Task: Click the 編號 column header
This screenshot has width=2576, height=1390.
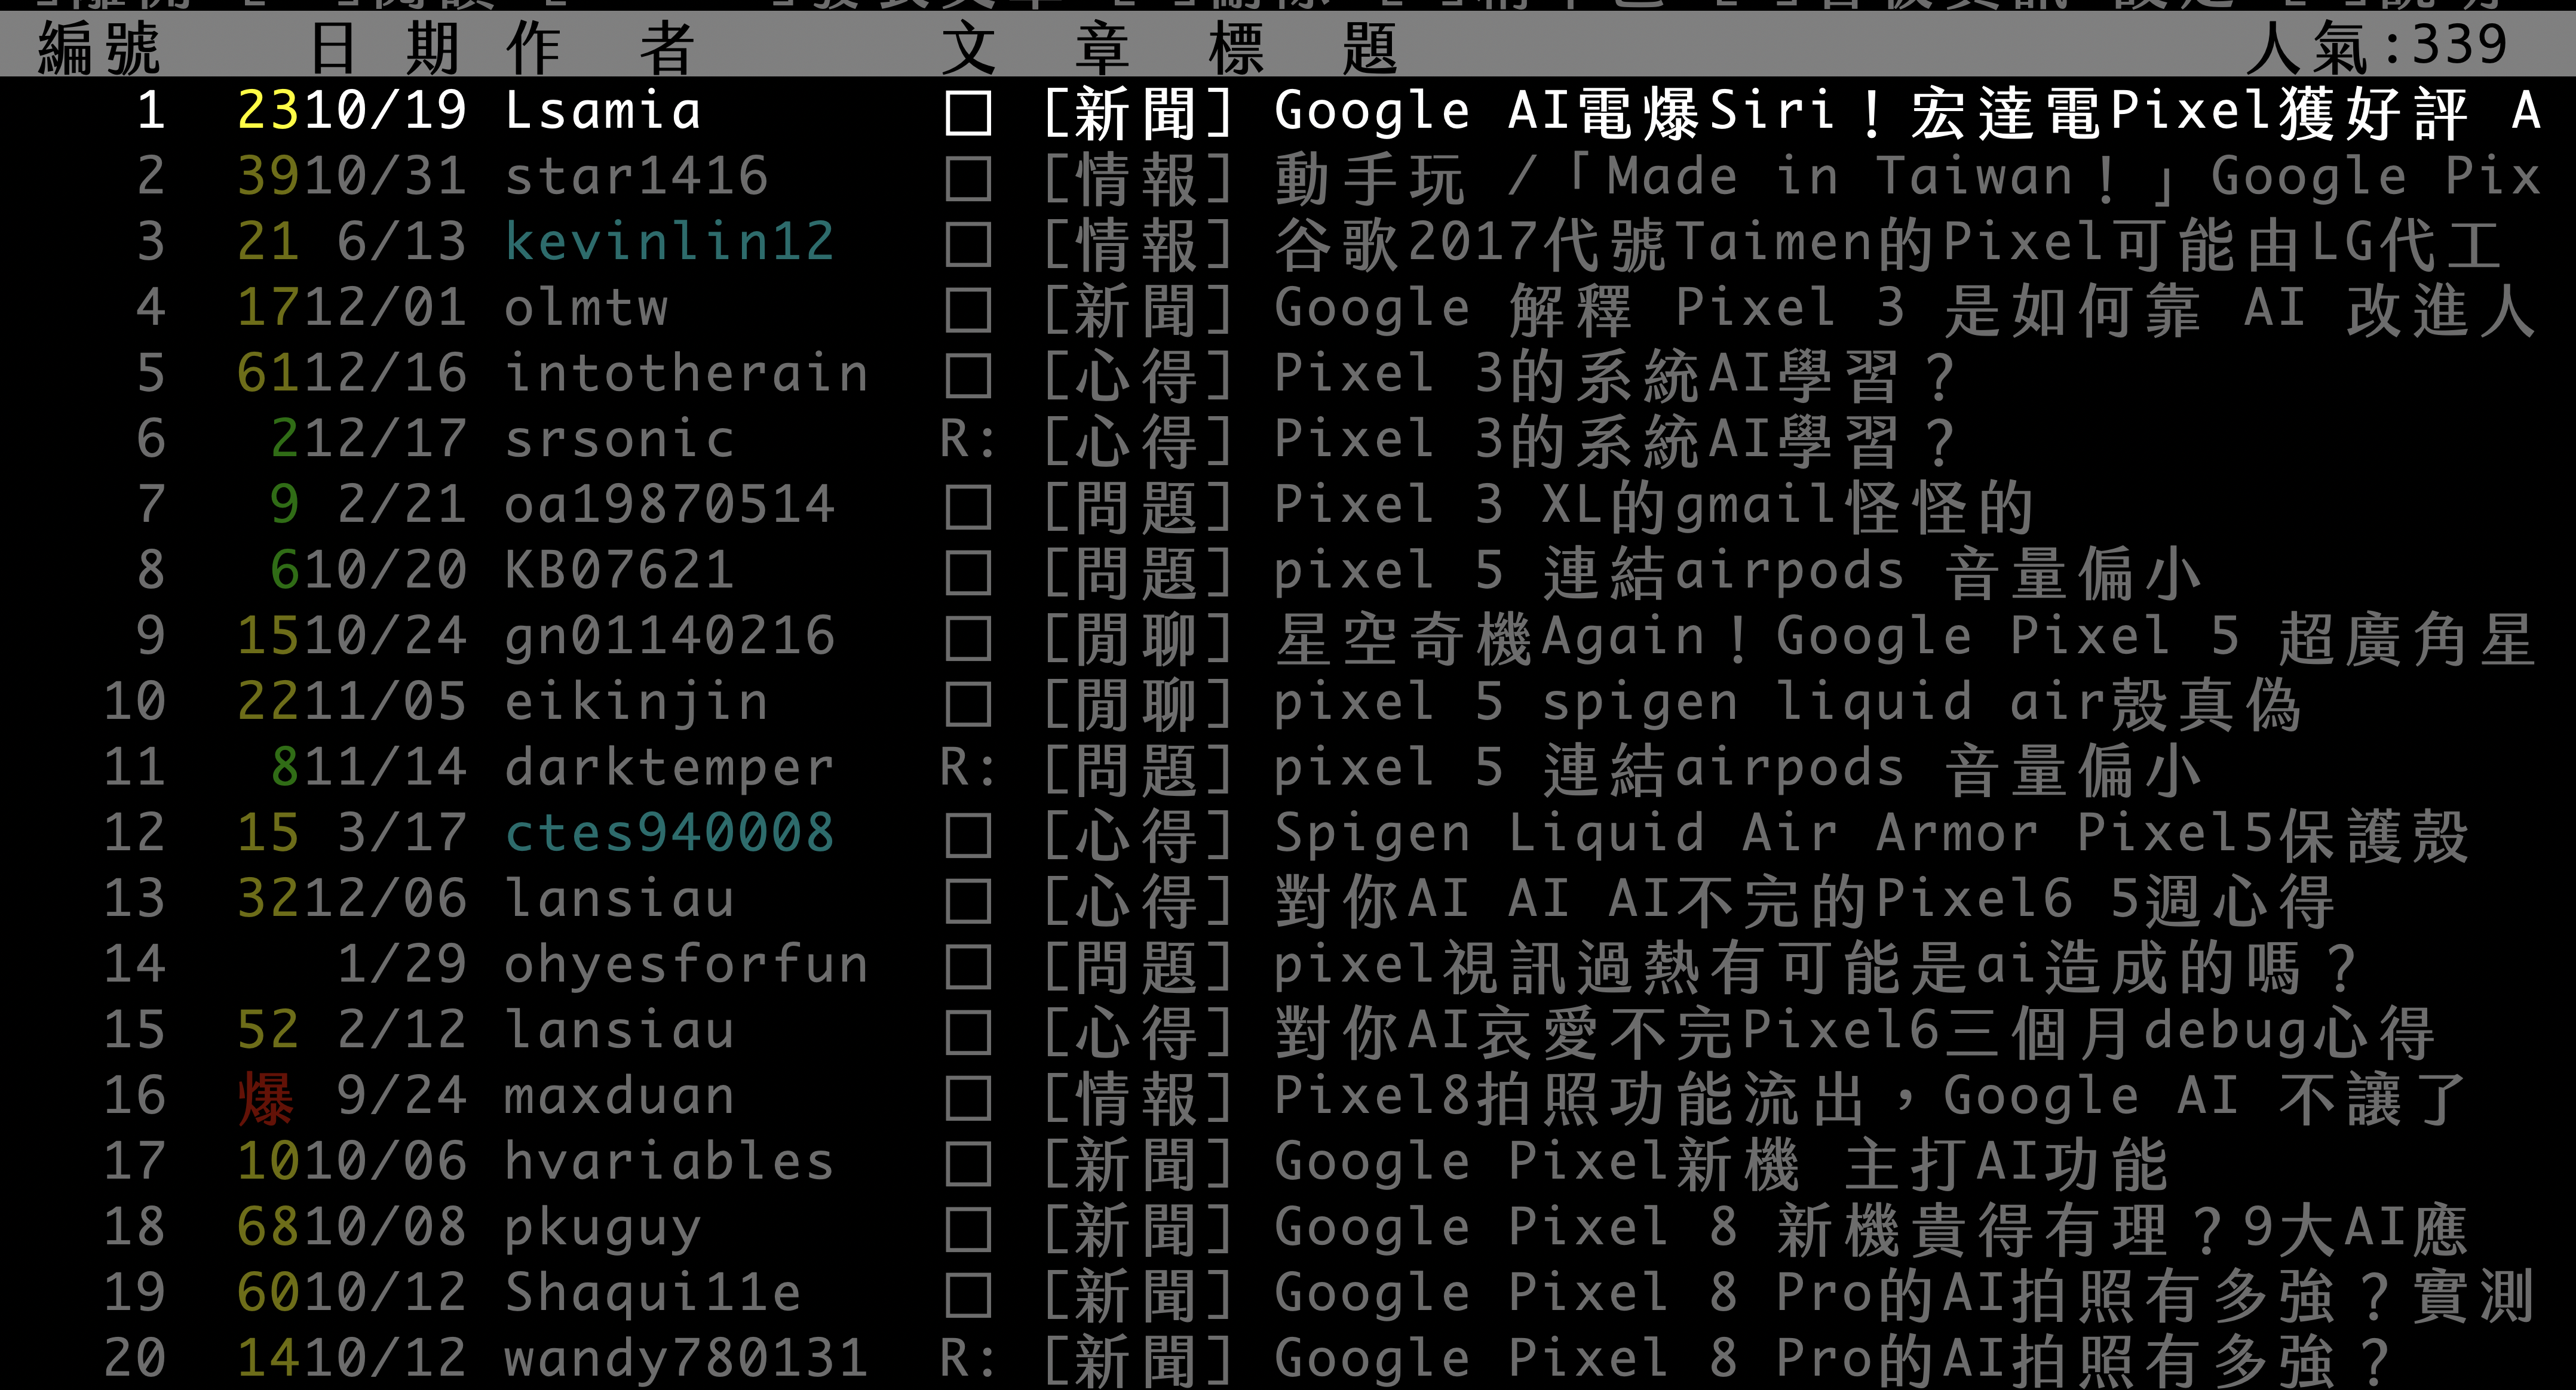Action: pyautogui.click(x=99, y=47)
